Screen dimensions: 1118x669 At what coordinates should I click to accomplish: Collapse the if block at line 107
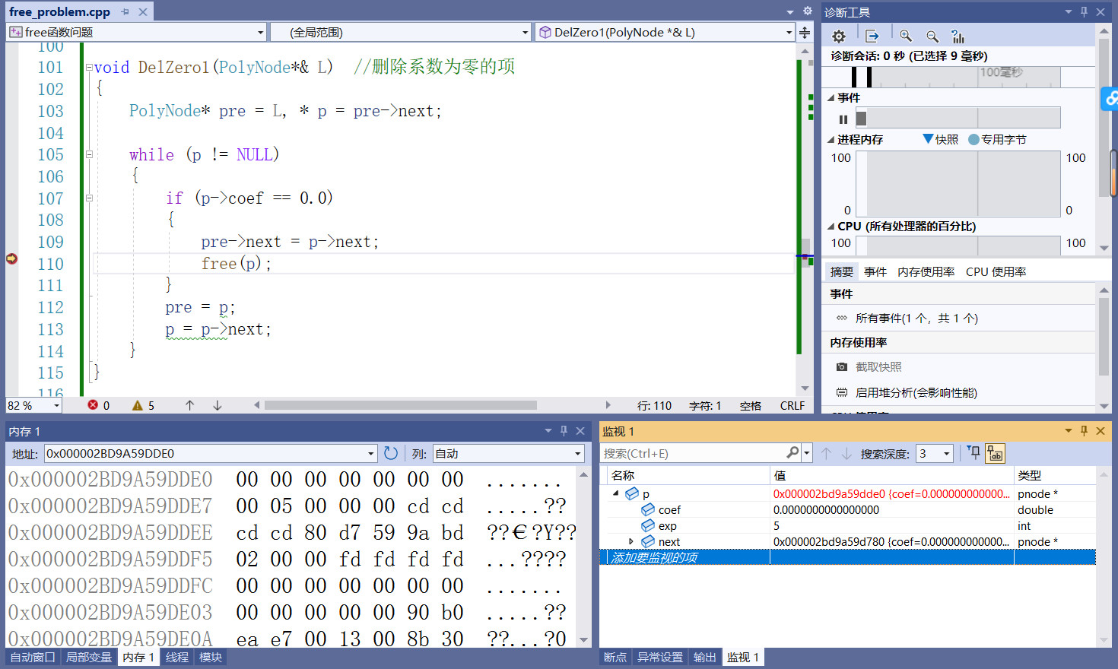click(x=89, y=198)
